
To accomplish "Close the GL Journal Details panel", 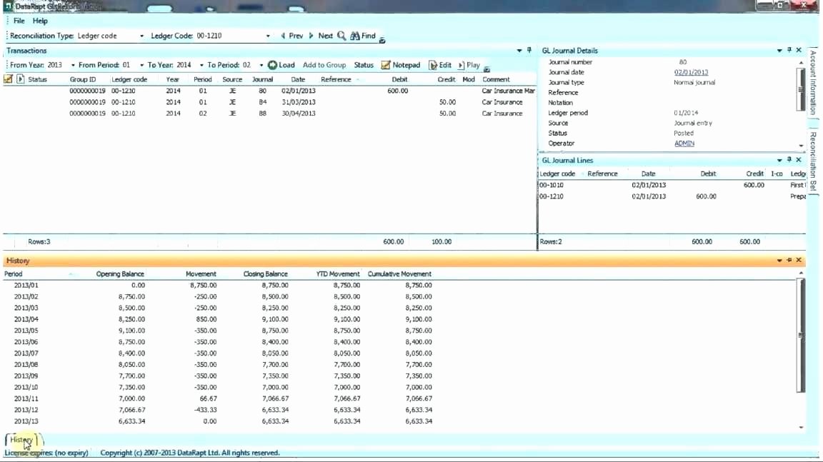I will pos(799,51).
